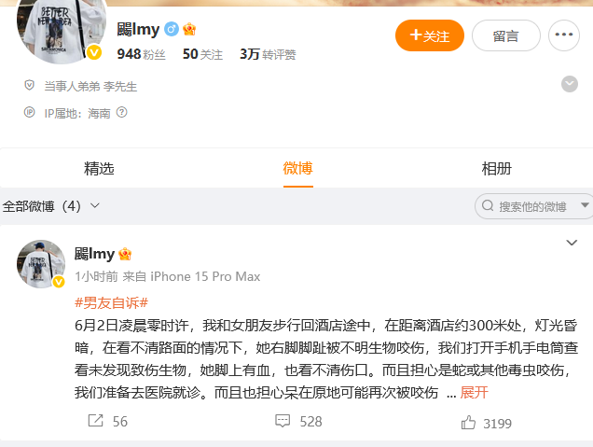This screenshot has height=447, width=593.
Task: Switch to the 精选 tab
Action: (x=99, y=168)
